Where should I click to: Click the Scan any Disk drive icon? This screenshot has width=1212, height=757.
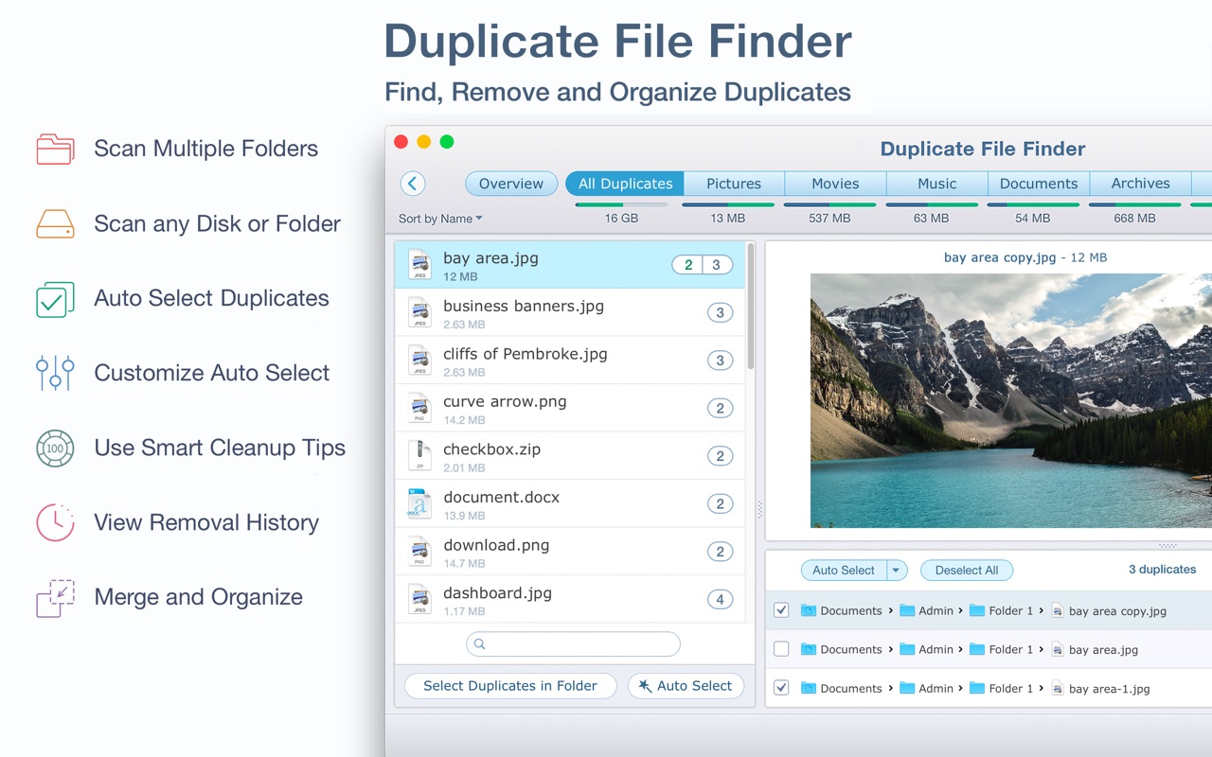point(55,224)
